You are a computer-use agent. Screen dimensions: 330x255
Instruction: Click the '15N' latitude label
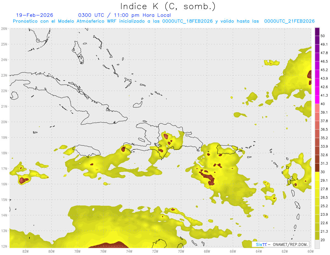(4, 199)
